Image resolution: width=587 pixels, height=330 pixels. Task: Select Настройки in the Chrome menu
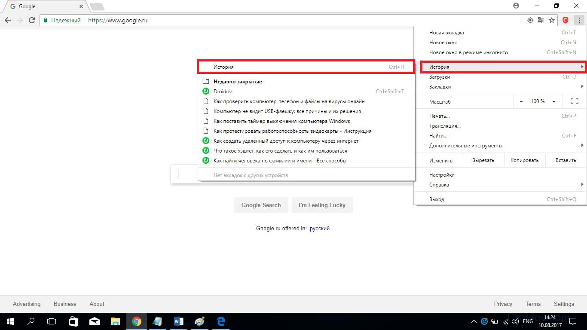(x=442, y=175)
